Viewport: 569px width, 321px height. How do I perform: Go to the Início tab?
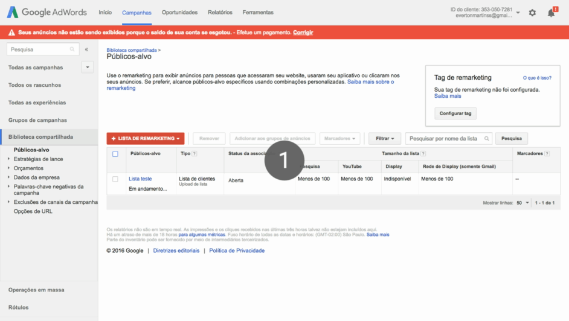coord(105,12)
